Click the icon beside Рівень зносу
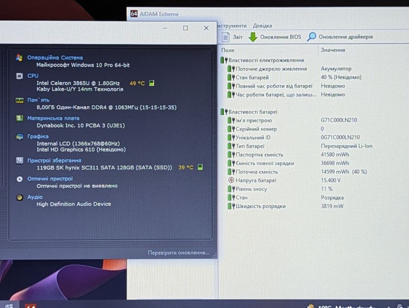This screenshot has height=308, width=409. click(x=231, y=189)
